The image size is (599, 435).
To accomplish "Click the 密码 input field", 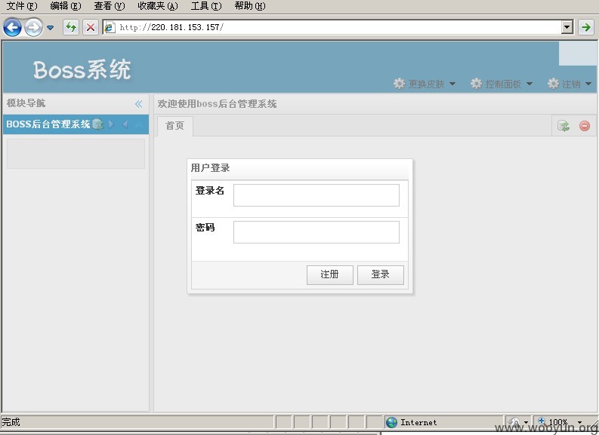I will 316,232.
